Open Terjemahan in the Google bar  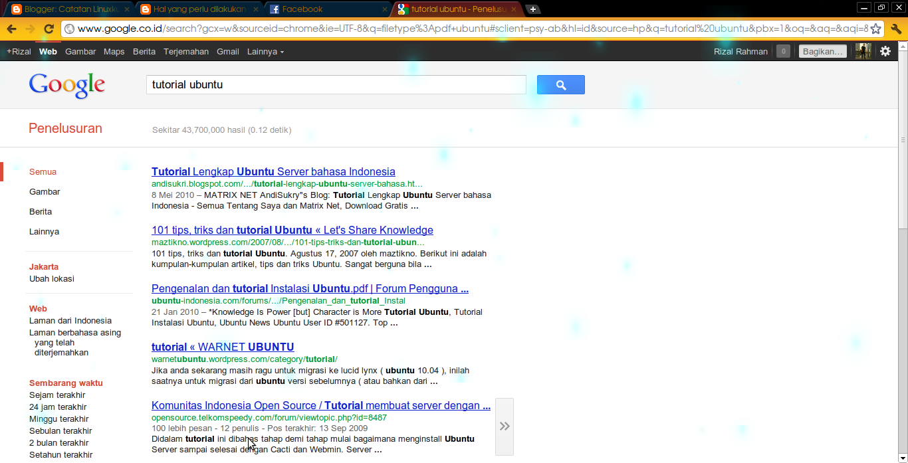pyautogui.click(x=186, y=51)
